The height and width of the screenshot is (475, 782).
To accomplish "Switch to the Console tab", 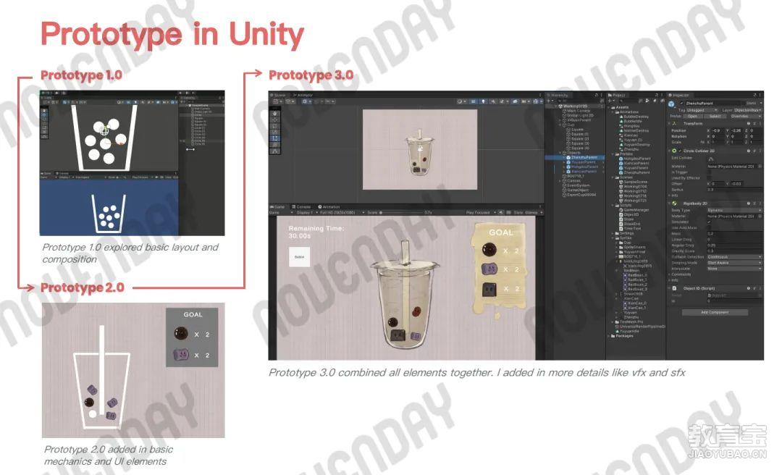I will [x=301, y=206].
